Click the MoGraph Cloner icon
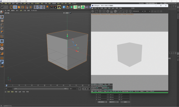Screen dimensions: 179x107 (x=83, y=7)
